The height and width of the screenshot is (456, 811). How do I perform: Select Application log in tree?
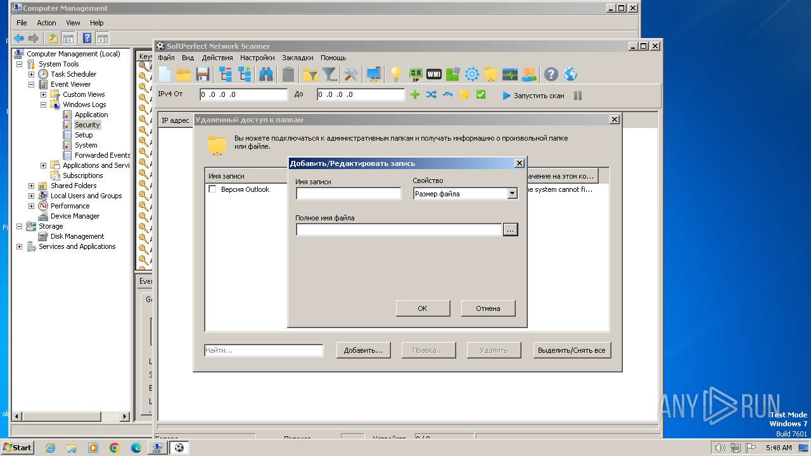(91, 115)
